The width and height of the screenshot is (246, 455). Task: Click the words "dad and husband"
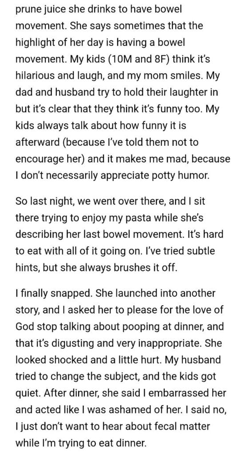click(52, 93)
